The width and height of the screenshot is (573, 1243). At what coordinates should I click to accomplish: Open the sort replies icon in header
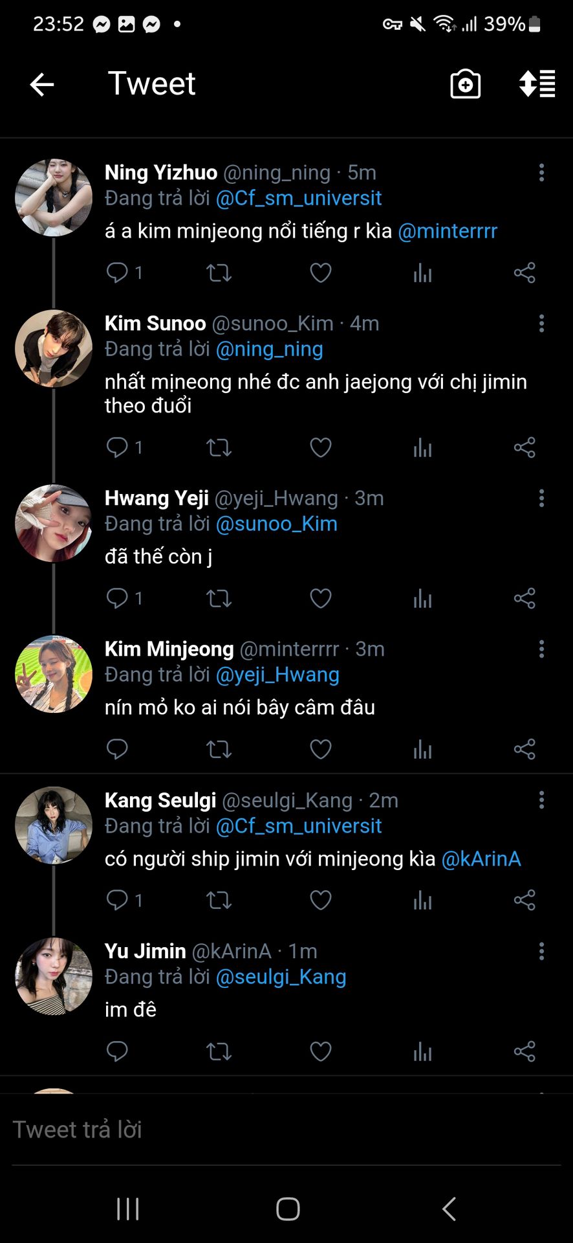pos(537,84)
